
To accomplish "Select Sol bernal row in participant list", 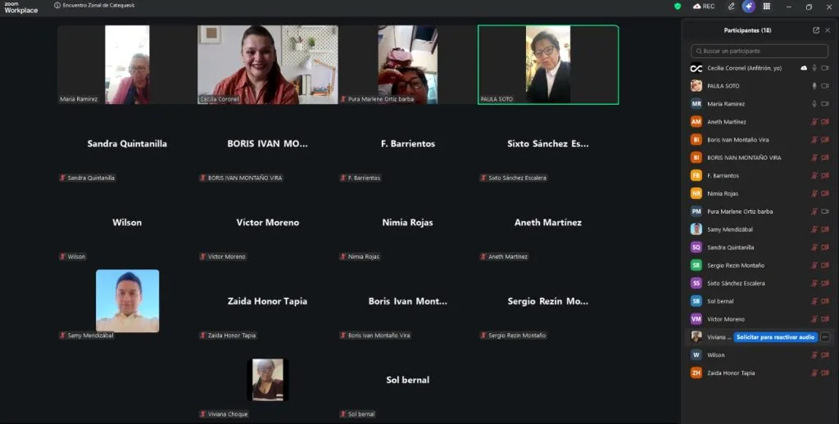I will point(760,301).
